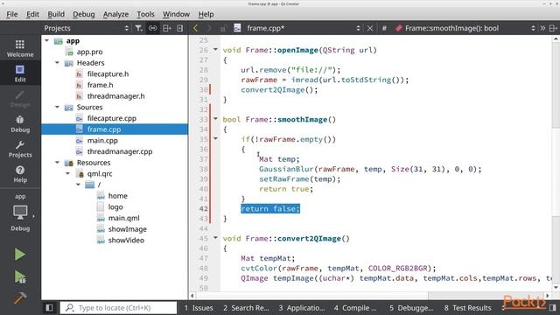Collapse the / resource prefix folder

78,185
